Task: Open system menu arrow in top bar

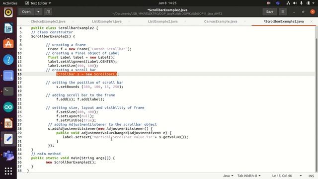Action: (314, 3)
